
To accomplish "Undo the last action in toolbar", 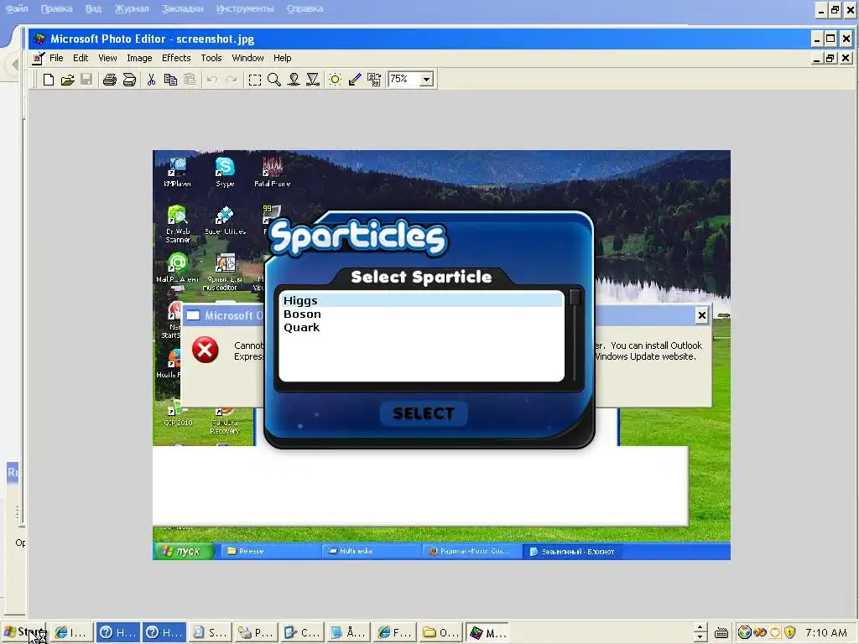I will (x=212, y=80).
